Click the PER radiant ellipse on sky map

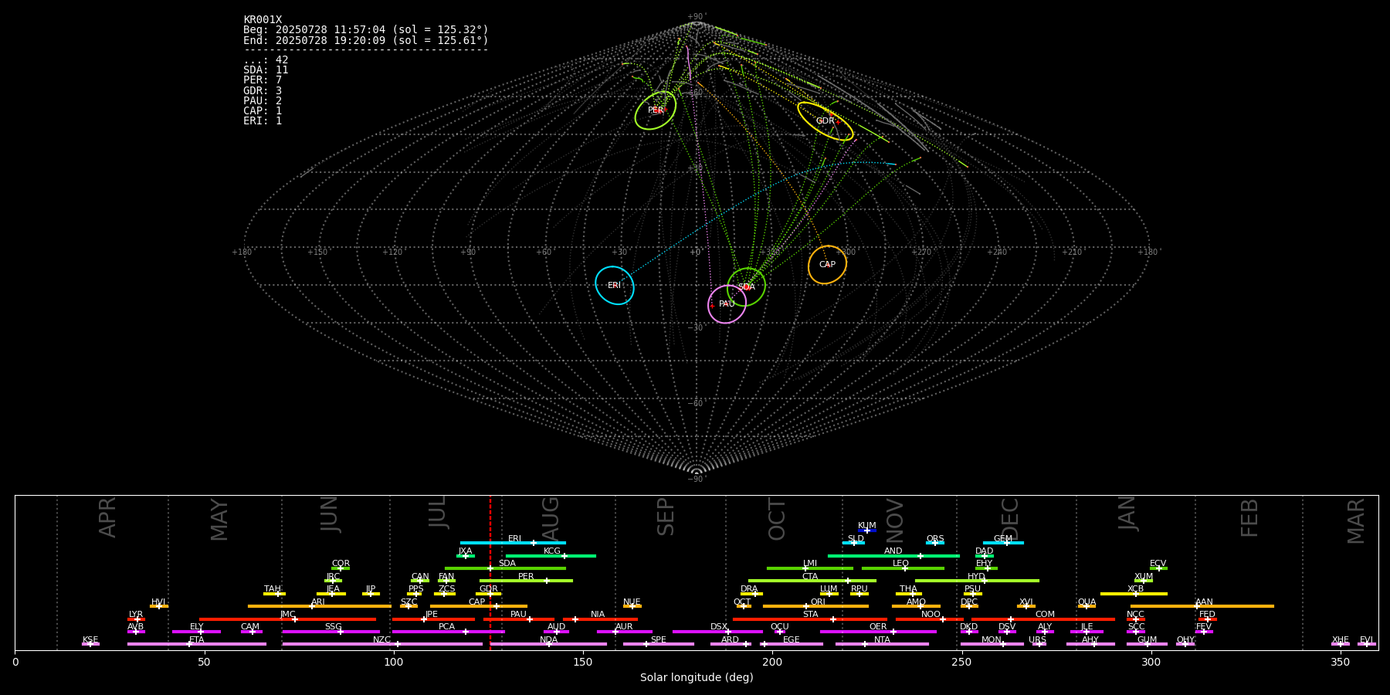pos(656,110)
